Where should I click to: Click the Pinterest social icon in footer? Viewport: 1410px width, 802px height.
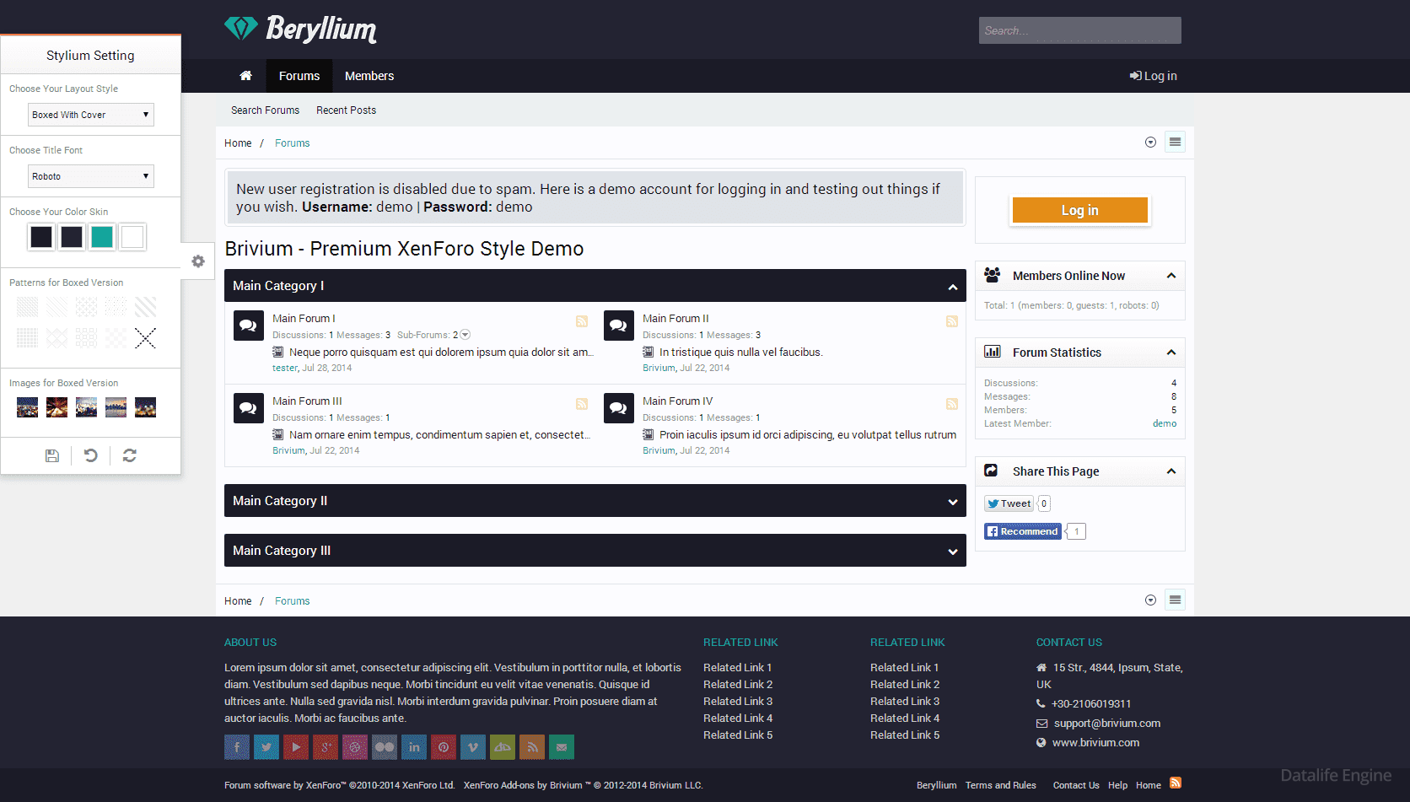tap(444, 747)
